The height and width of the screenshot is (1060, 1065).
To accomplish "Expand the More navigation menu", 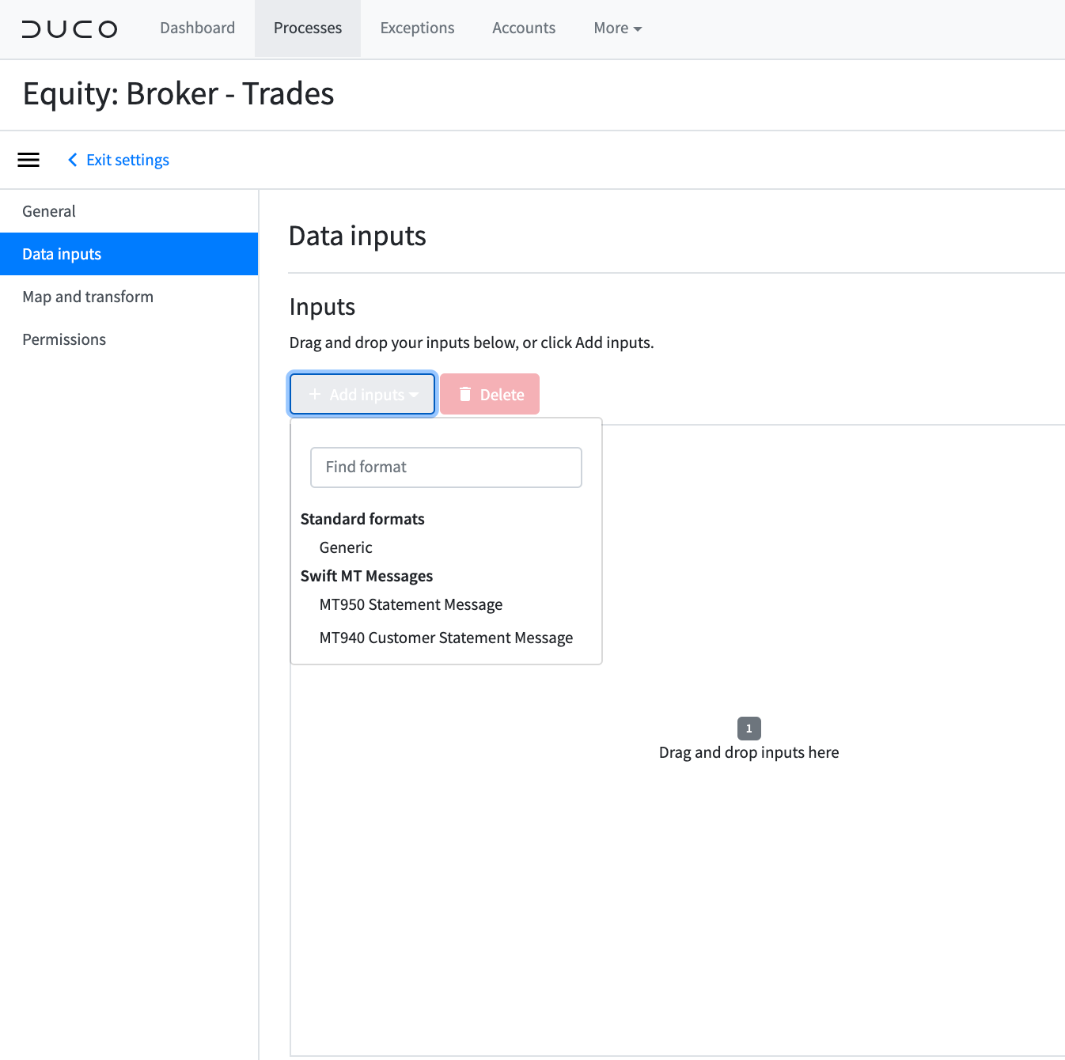I will click(617, 28).
